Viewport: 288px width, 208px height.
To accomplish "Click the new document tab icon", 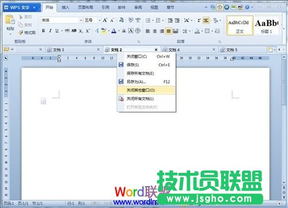I will (270, 50).
